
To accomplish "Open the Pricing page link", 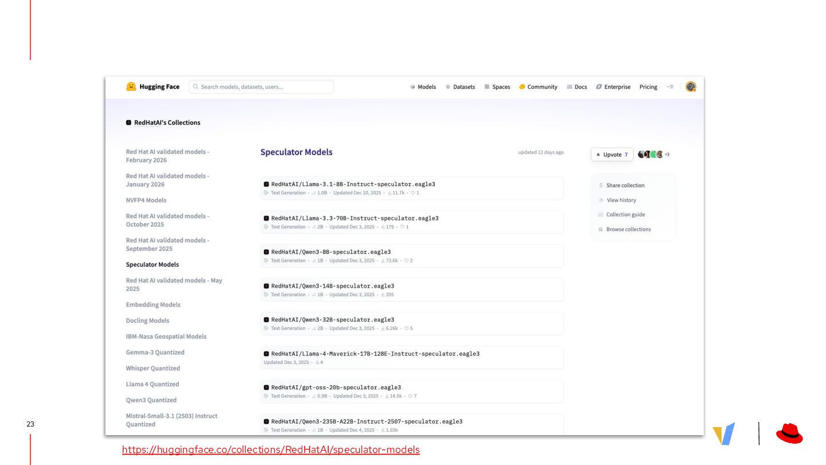I will tap(648, 87).
